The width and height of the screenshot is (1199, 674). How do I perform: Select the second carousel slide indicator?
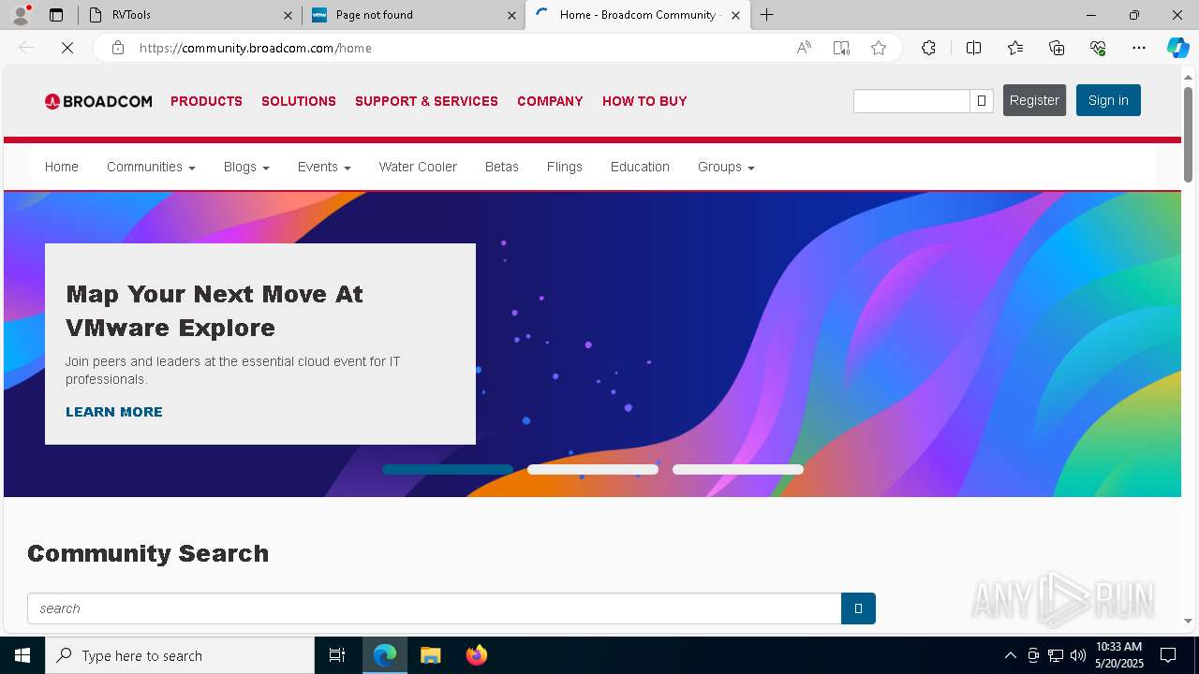[x=593, y=469]
